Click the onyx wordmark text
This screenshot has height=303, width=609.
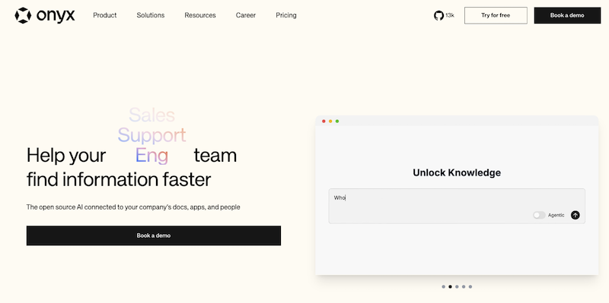[x=56, y=15]
